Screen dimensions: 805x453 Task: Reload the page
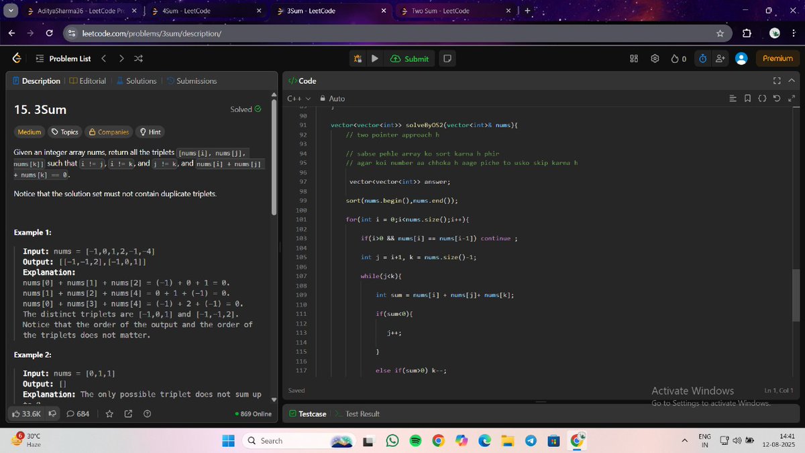(x=49, y=34)
